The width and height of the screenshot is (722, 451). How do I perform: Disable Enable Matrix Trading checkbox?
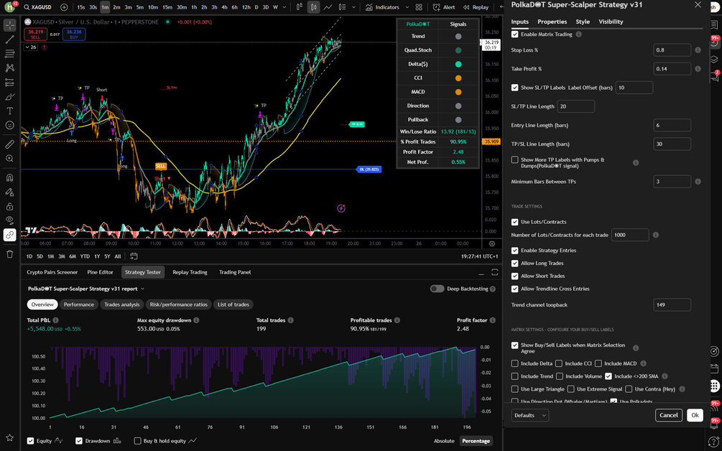[x=515, y=34]
